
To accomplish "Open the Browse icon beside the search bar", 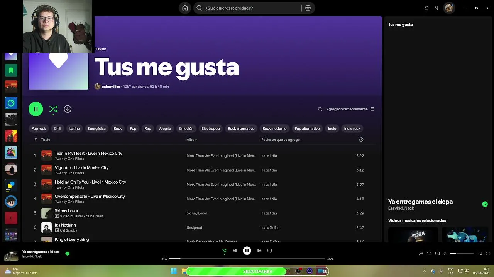I will click(x=308, y=8).
